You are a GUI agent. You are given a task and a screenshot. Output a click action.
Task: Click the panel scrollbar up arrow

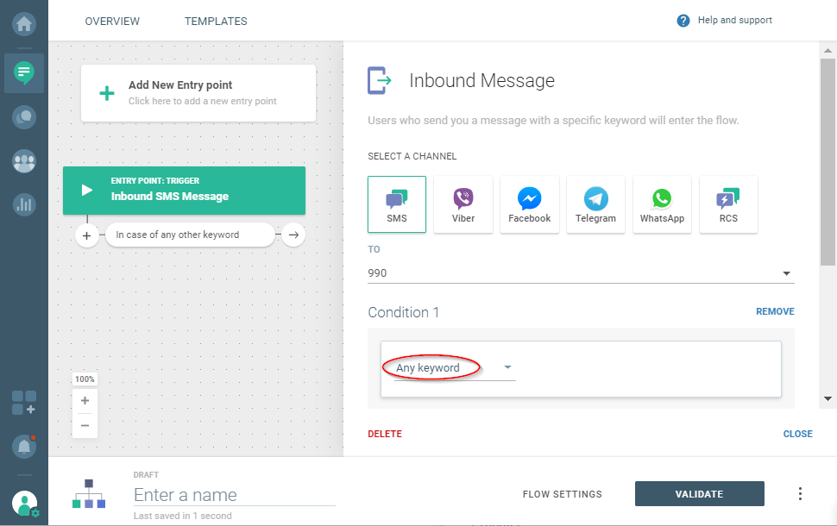pos(828,51)
